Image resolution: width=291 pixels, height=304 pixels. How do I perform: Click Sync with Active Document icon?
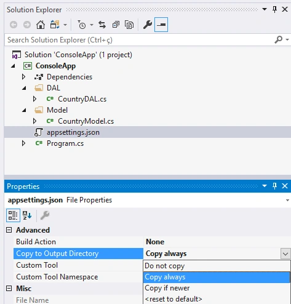point(102,25)
